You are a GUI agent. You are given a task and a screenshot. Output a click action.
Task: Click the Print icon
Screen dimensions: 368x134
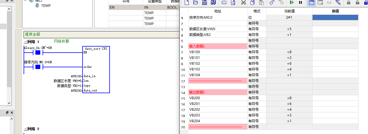click(x=224, y=3)
